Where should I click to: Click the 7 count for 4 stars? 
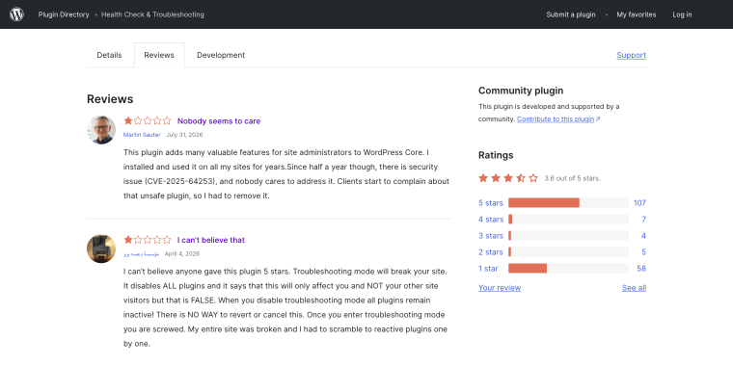[x=643, y=220]
